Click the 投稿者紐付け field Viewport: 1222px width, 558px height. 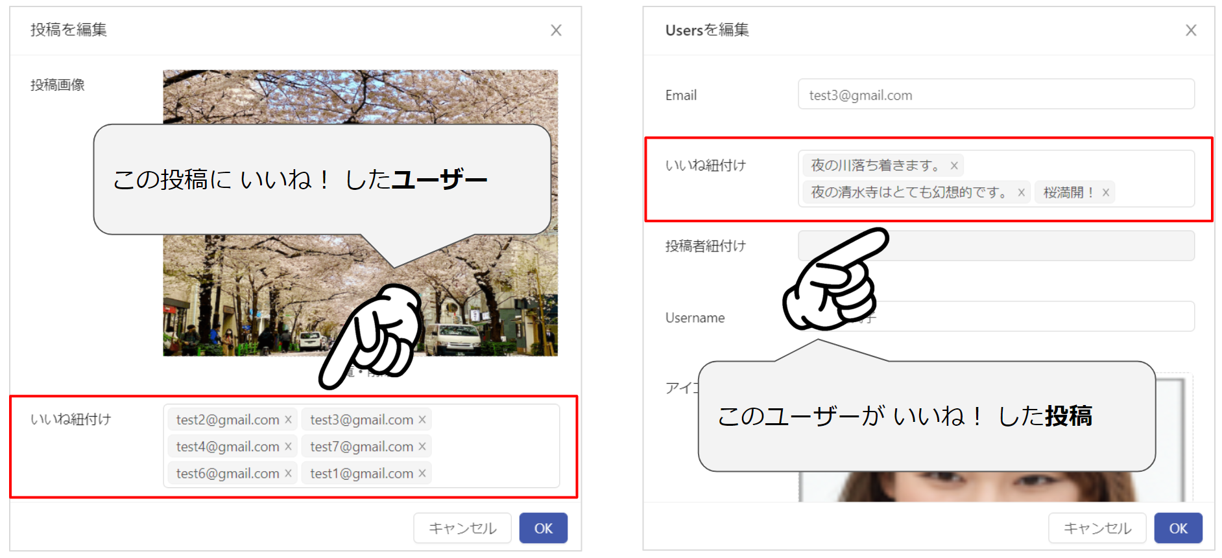click(996, 246)
